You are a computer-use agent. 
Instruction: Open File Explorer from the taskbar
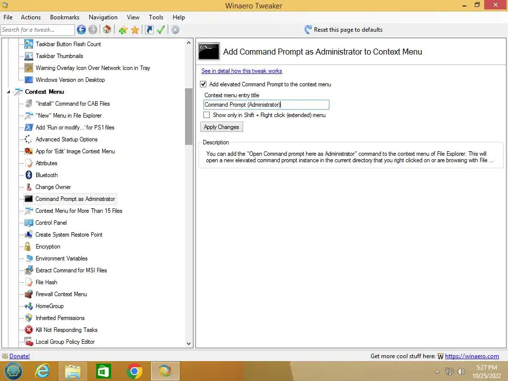73,371
